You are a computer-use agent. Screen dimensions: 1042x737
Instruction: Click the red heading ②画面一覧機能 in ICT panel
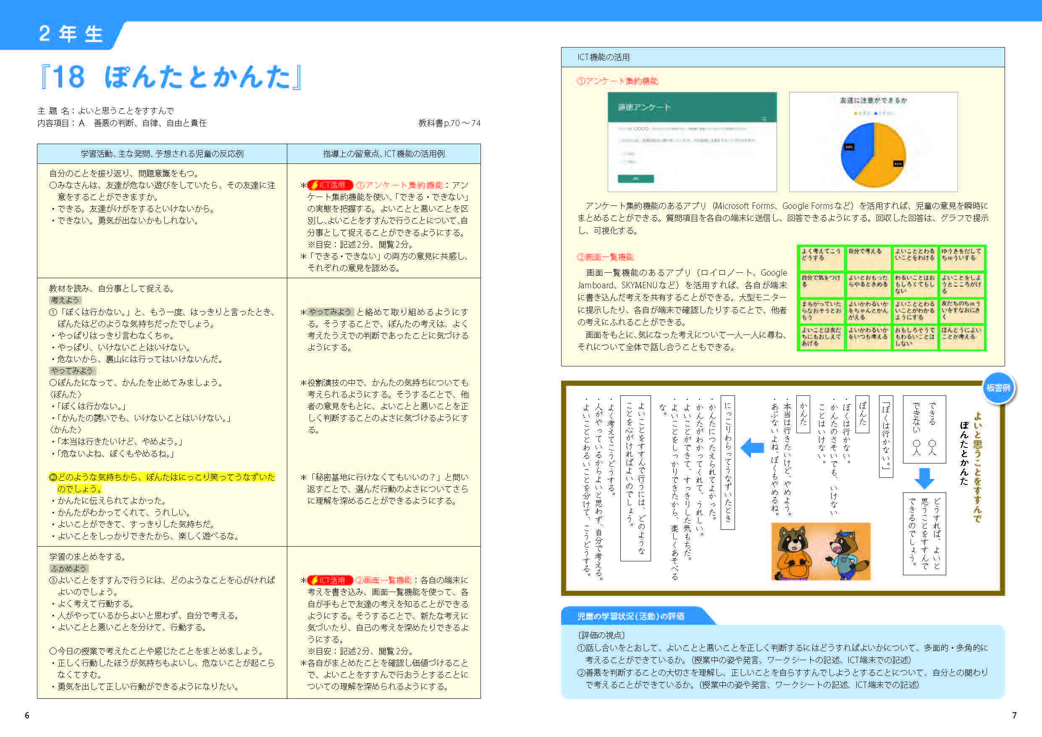click(605, 258)
